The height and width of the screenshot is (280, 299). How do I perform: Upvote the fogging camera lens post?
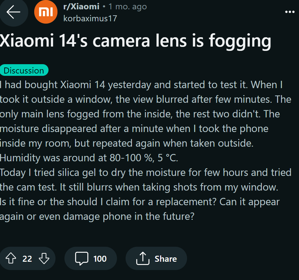(11, 258)
